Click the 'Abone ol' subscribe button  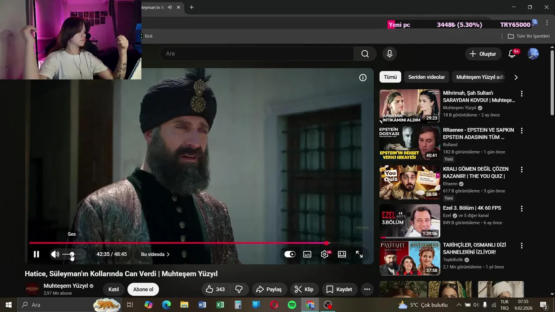coord(143,289)
